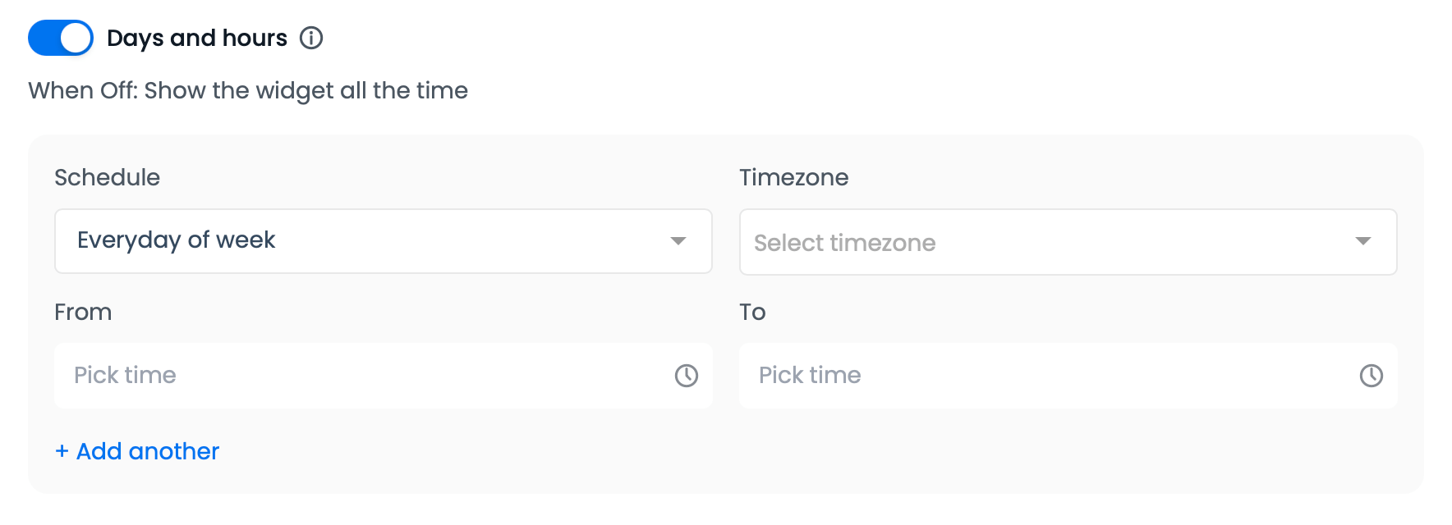Viewport: 1452px width, 525px height.
Task: Click the Days and hours label
Action: pos(197,38)
